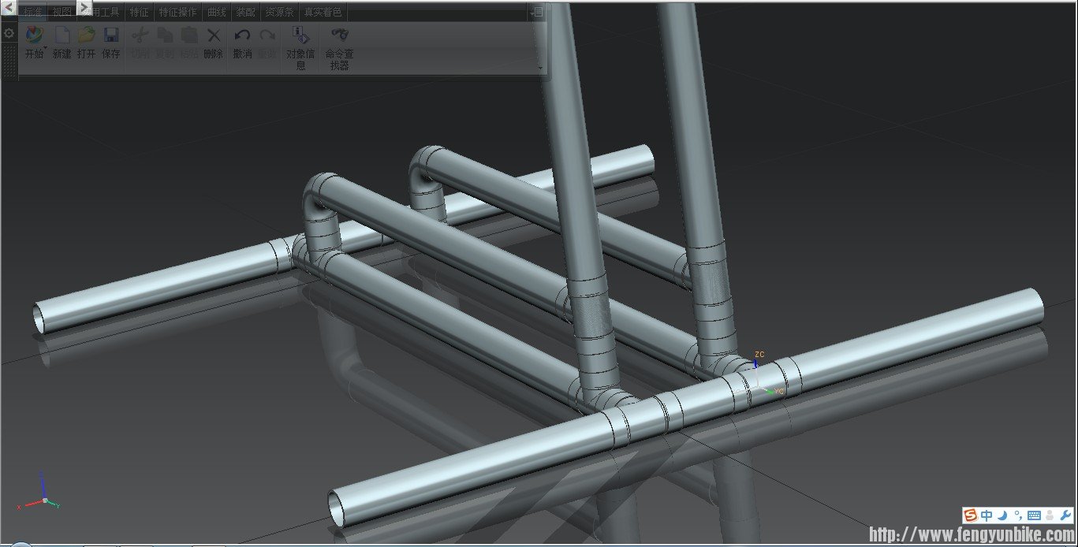Click the right scroll arrow above tabs

coord(84,6)
